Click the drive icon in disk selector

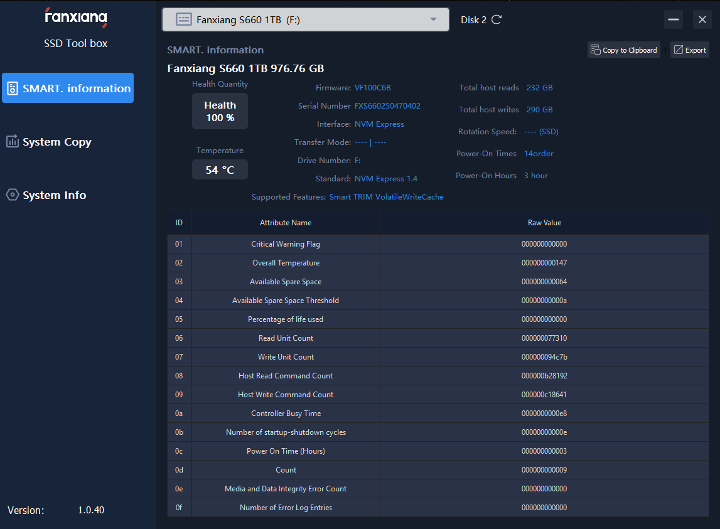tap(184, 19)
